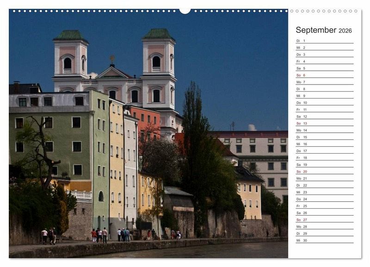The width and height of the screenshot is (370, 267).
Task: Select the date row Di 15
Action: coord(325,137)
